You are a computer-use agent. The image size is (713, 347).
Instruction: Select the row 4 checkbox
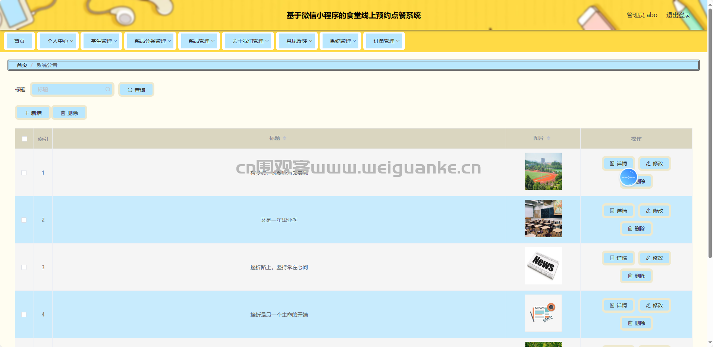(x=24, y=315)
